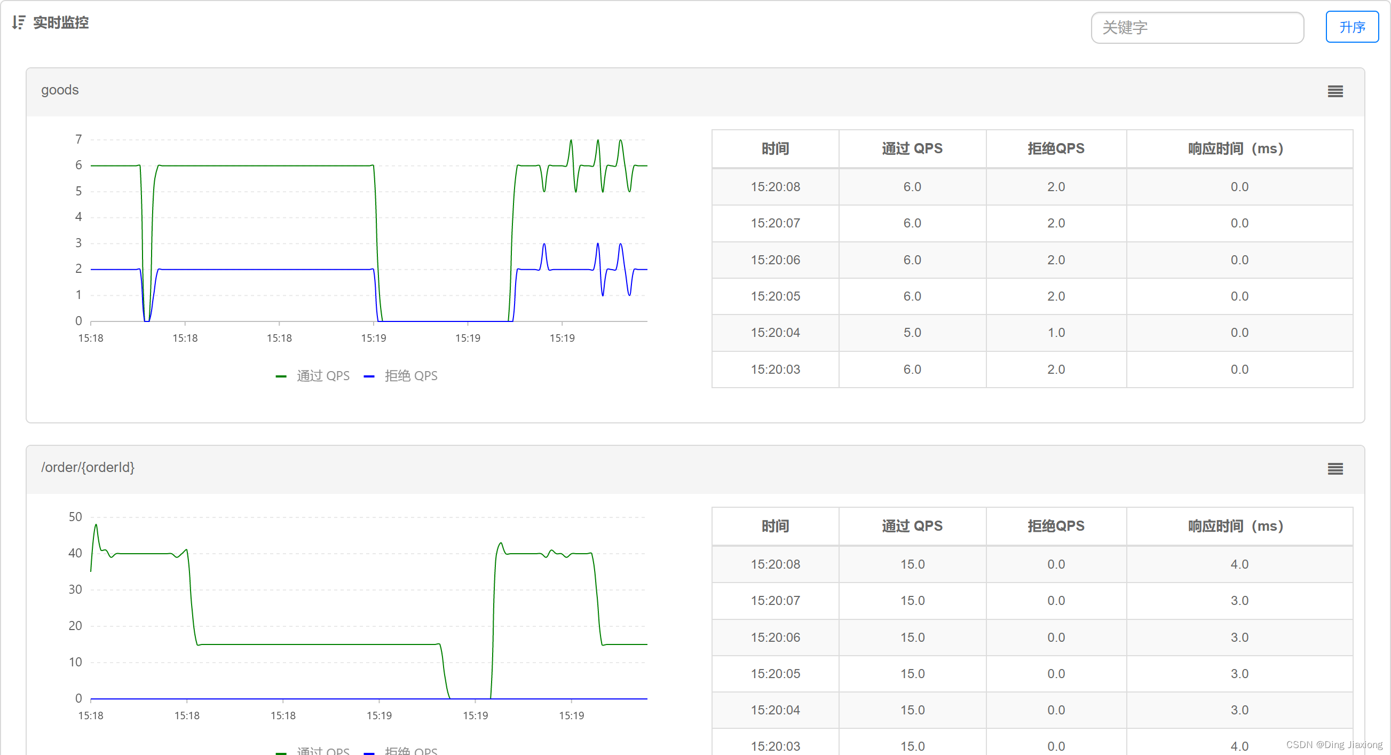The image size is (1391, 755).
Task: Click 时间 header in goods table
Action: [x=775, y=148]
